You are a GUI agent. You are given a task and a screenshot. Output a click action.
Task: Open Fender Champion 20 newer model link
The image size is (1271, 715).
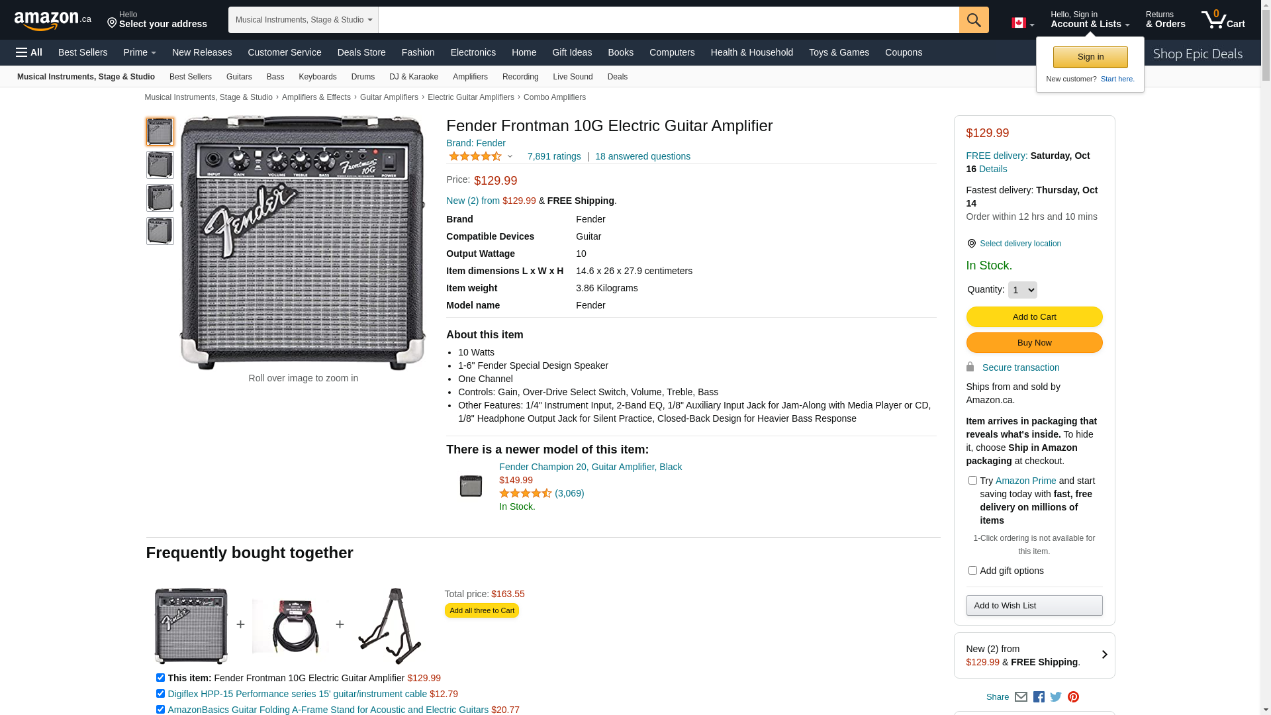click(590, 467)
